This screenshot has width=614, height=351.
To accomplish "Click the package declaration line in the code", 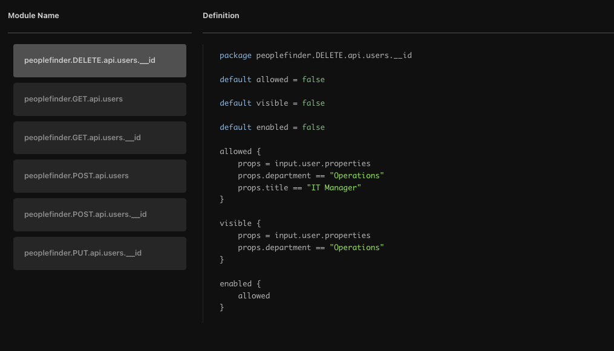I will [315, 56].
